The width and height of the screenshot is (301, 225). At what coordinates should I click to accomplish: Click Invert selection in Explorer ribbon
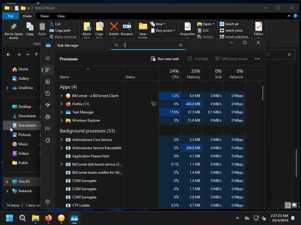coord(234,37)
